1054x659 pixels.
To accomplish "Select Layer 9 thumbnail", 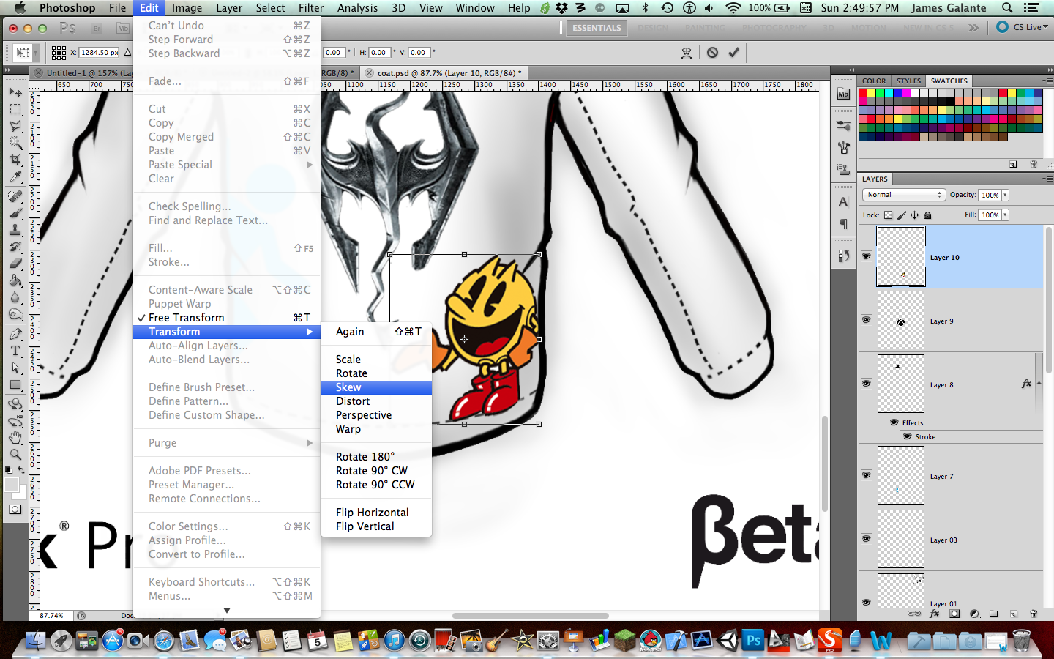I will [x=900, y=320].
